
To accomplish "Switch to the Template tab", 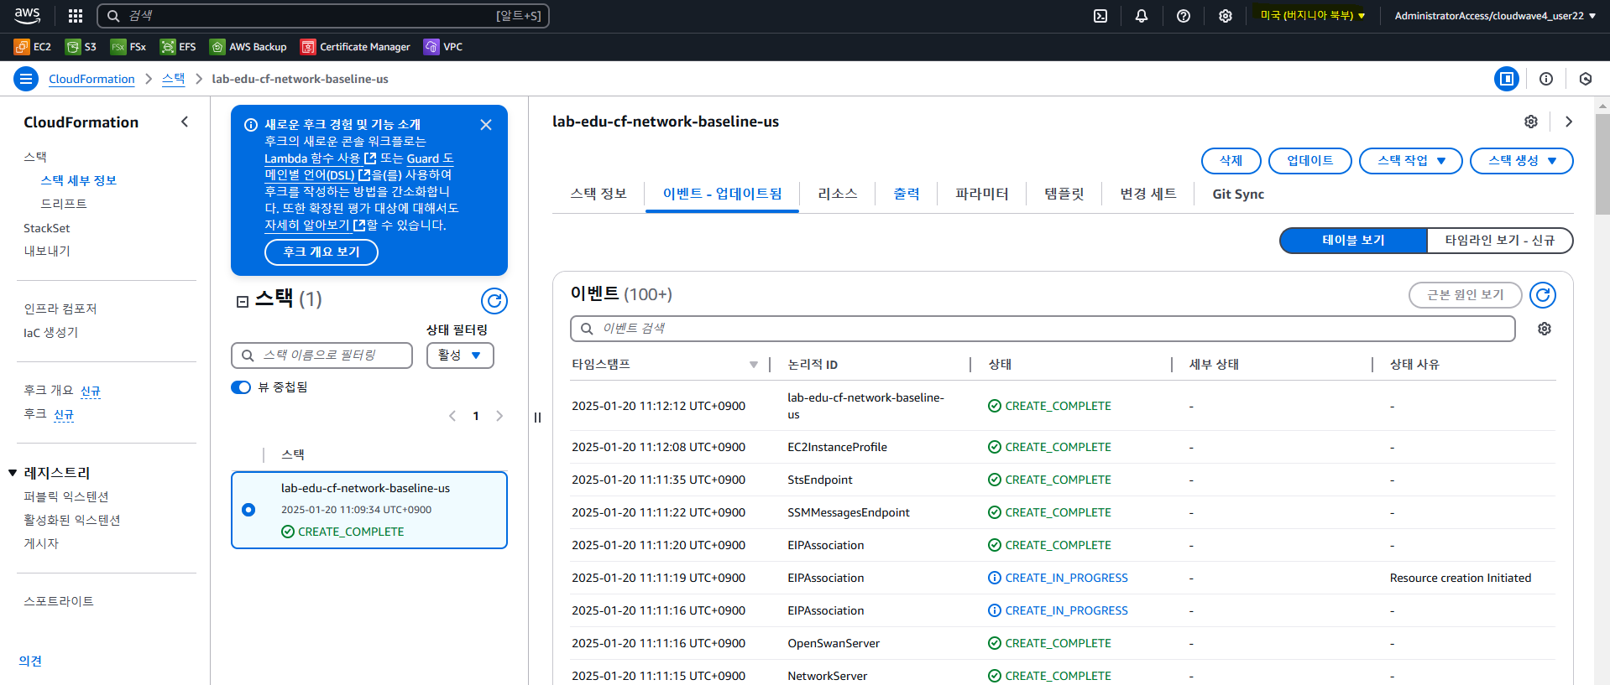I will [x=1064, y=194].
